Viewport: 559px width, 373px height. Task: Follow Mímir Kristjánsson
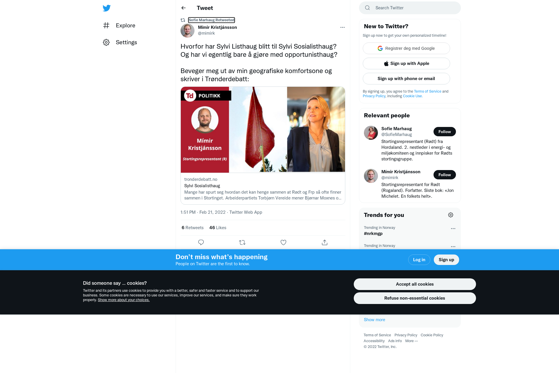[x=445, y=175]
